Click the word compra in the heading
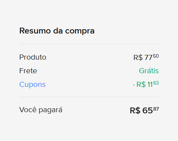Image resolution: width=178 pixels, height=141 pixels. (80, 32)
